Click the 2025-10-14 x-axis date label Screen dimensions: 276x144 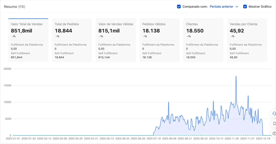(x=216, y=138)
